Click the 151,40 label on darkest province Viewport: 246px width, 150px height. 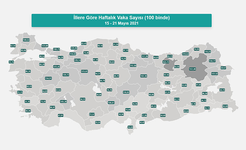click(x=192, y=69)
